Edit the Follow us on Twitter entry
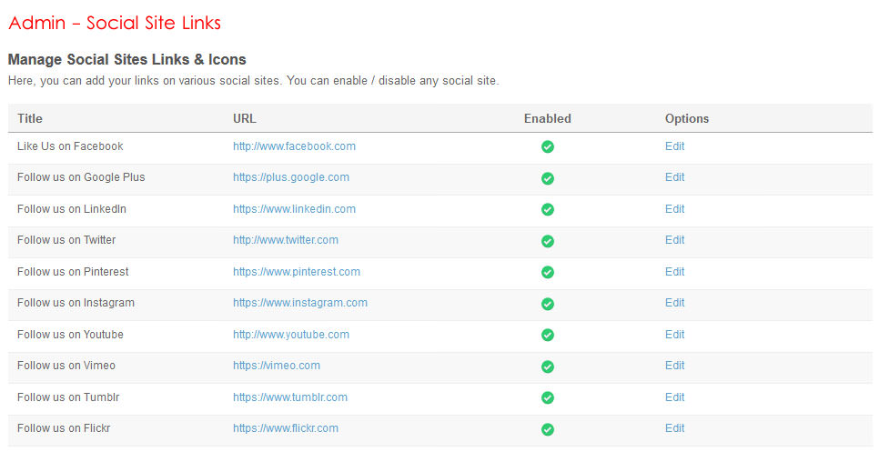 point(674,240)
